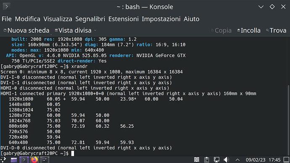Open the Estensioni menu
The height and width of the screenshot is (163, 290).
(x=124, y=19)
